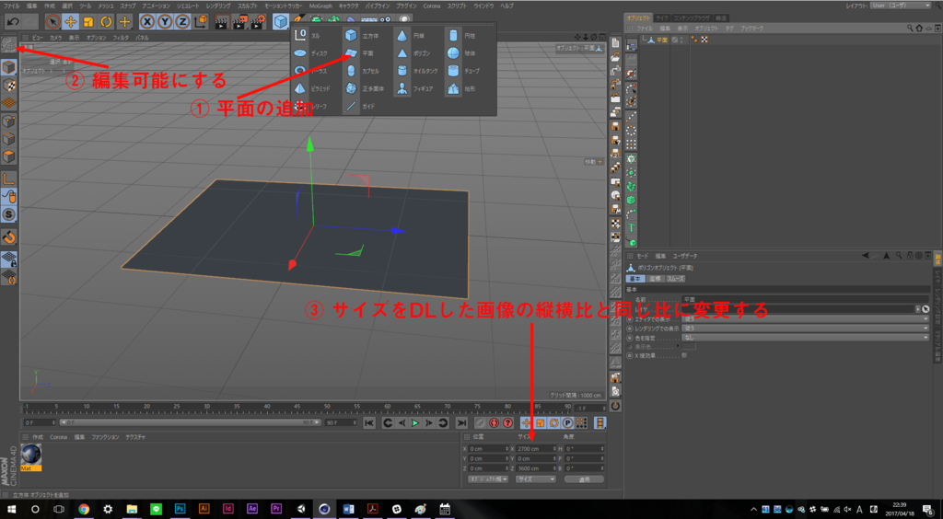Switch to the オブジェクト manager tab
Image resolution: width=943 pixels, height=519 pixels.
coord(638,18)
